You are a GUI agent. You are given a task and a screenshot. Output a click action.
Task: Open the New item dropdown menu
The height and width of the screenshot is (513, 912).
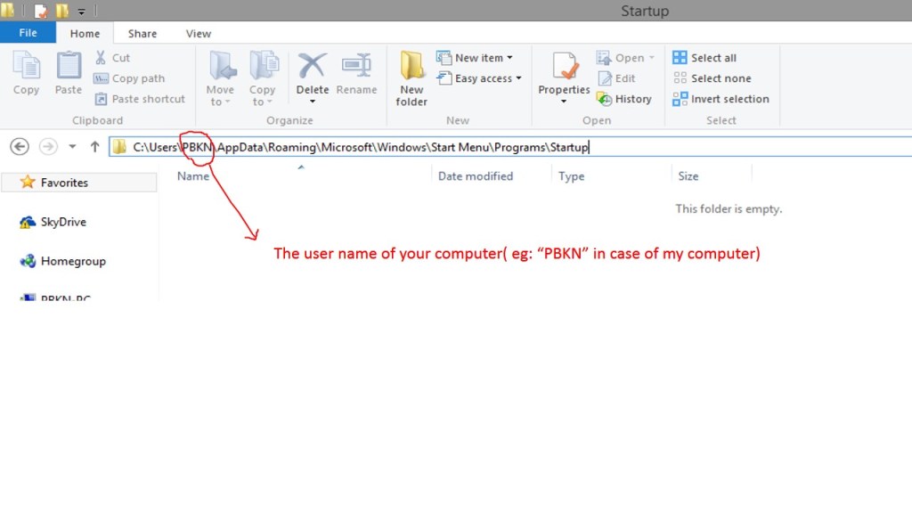[475, 58]
